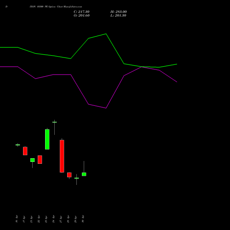Image resolution: width=230 pixels, height=230 pixels.
Task: Select the 29 Apr date label
Action: coord(75,219)
